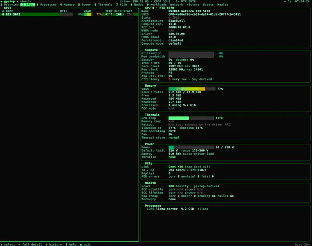Image resolution: width=312 pixels, height=246 pixels.
Task: Click the HLTH column header
Action: 118,11
